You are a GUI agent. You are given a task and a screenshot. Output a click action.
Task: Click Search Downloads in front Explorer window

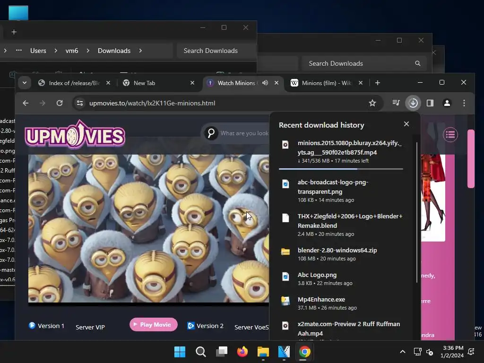point(216,51)
